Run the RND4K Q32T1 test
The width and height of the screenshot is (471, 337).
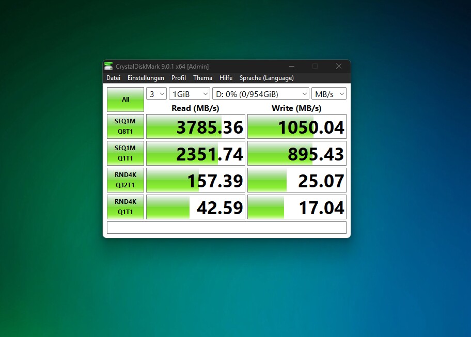pos(125,180)
